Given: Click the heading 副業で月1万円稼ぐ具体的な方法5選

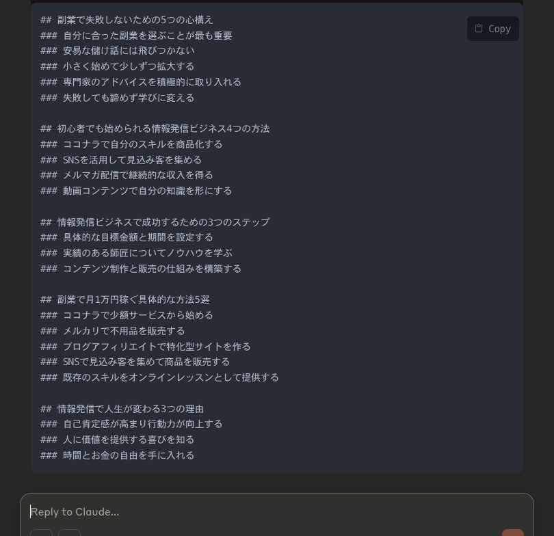Looking at the screenshot, I should [133, 299].
